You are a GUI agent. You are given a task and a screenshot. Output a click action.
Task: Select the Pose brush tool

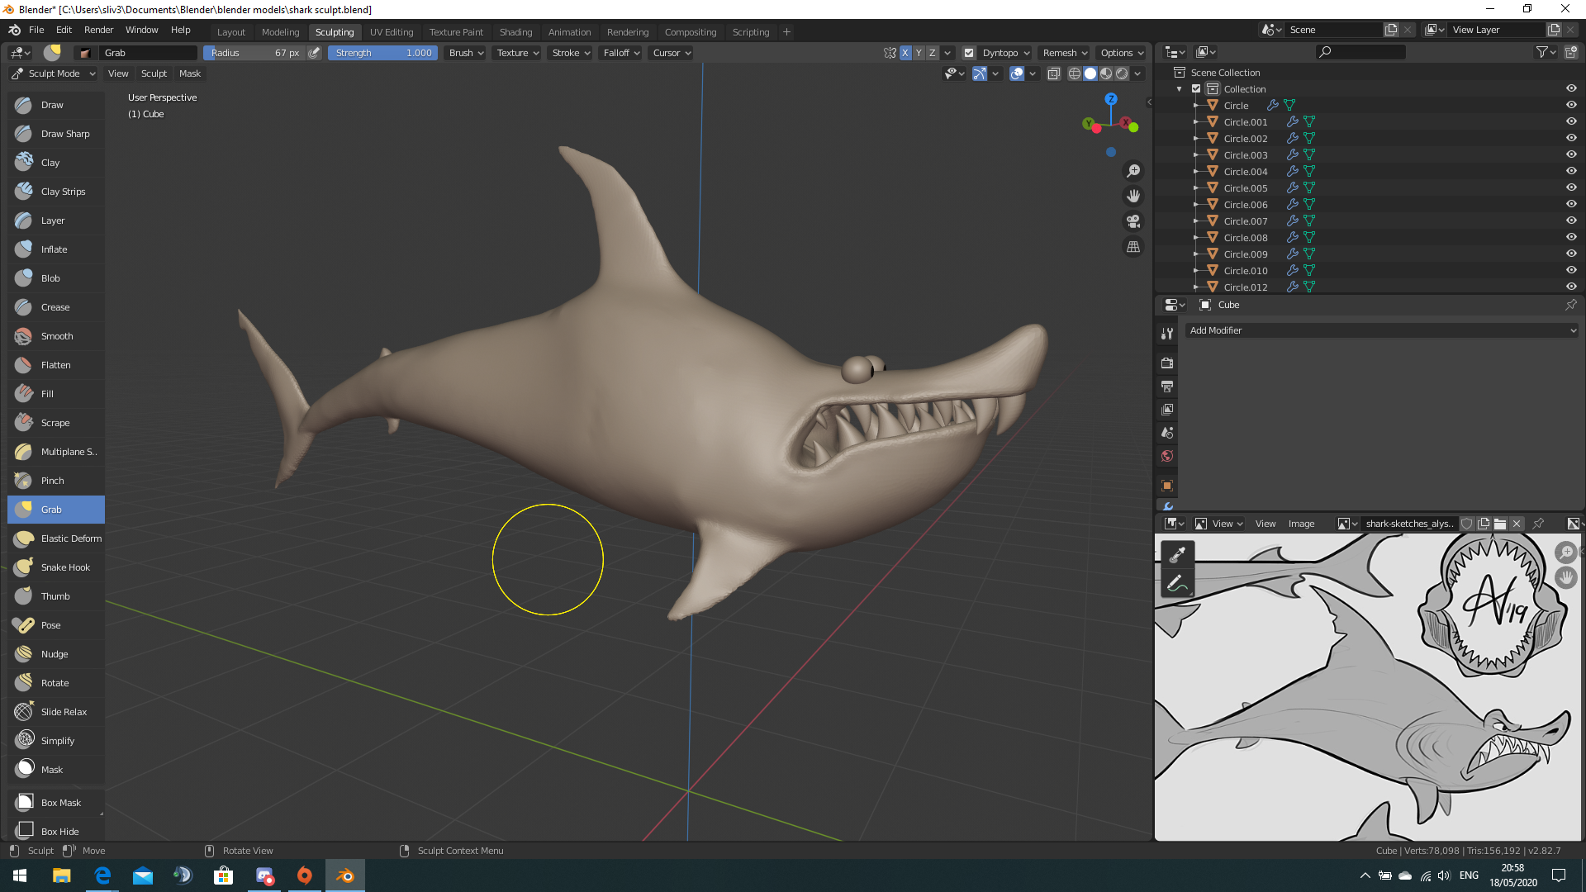tap(56, 625)
